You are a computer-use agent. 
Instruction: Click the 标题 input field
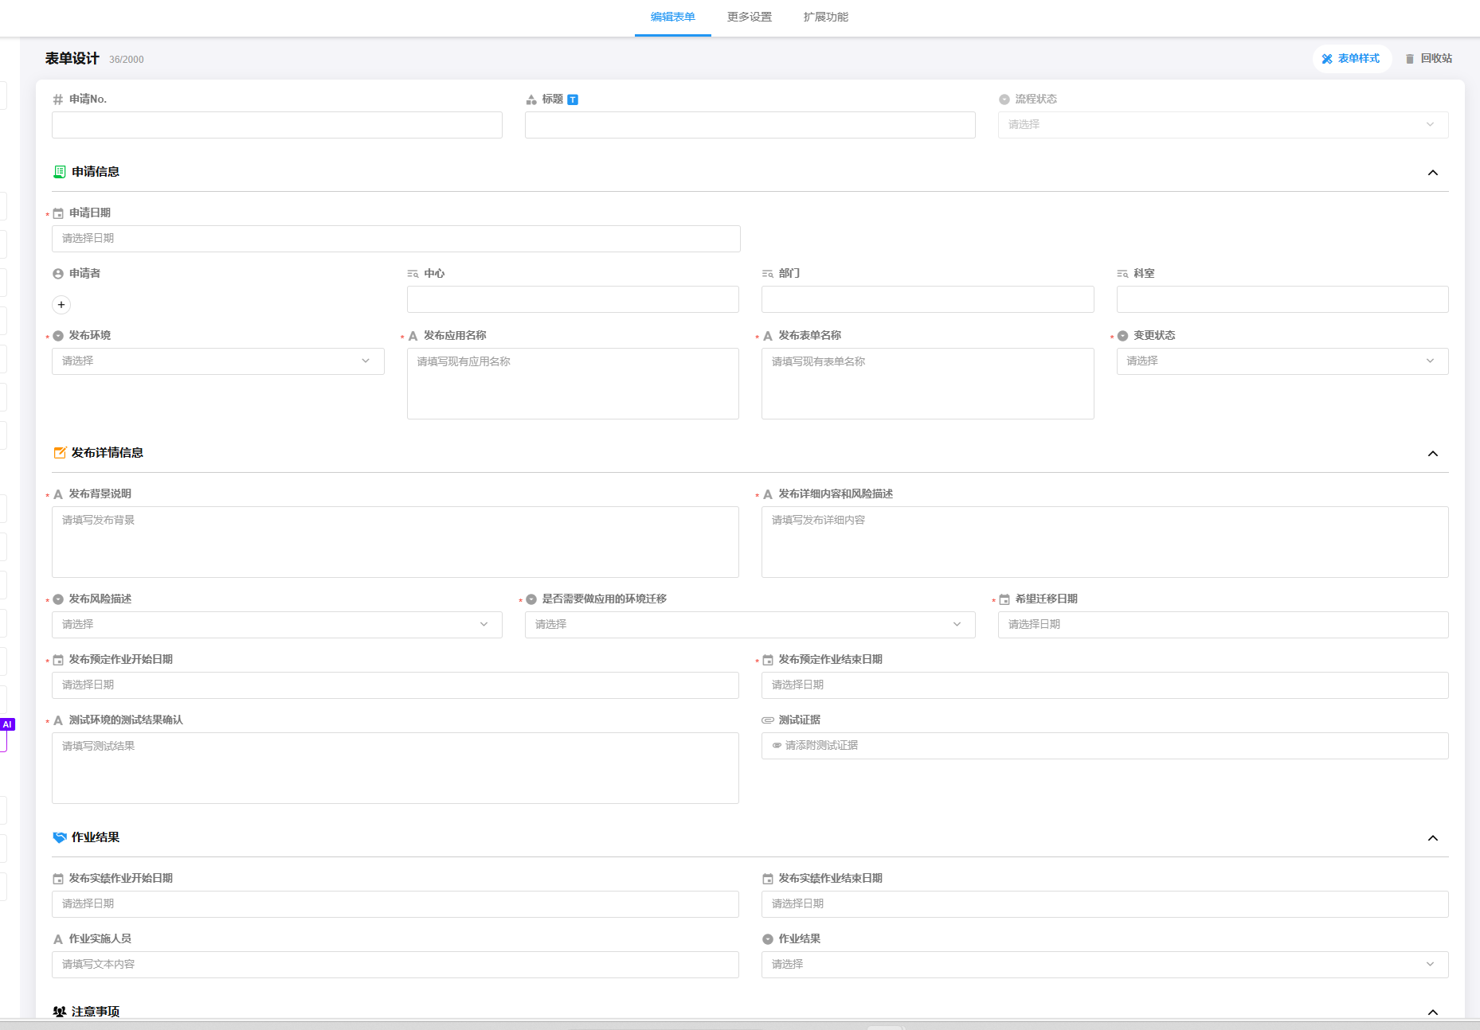click(750, 125)
